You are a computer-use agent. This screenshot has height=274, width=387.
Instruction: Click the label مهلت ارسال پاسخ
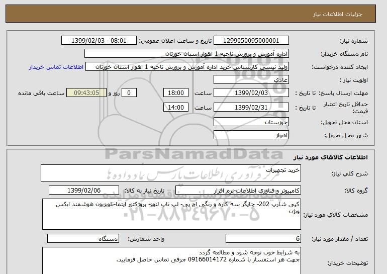[343, 94]
